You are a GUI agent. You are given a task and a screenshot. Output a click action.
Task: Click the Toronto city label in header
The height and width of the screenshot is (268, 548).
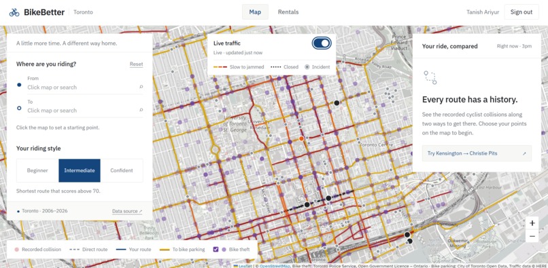click(x=83, y=12)
